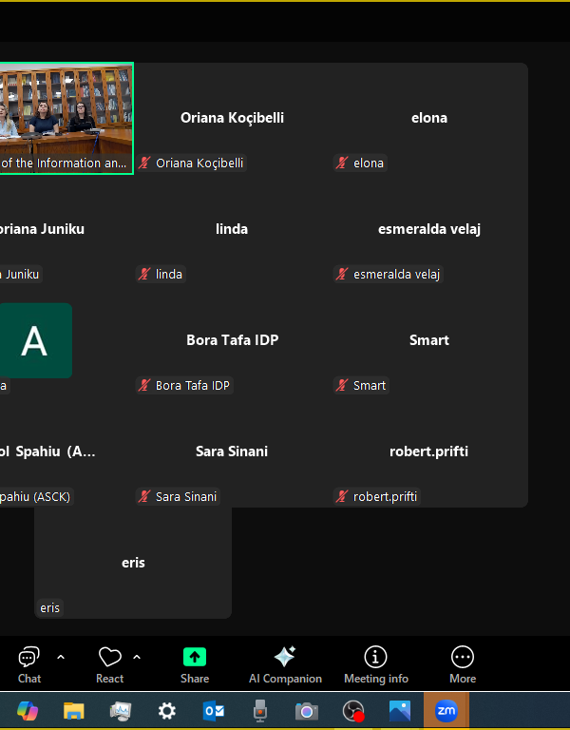Click Sara Sinani's muted mic icon
The width and height of the screenshot is (570, 730).
(x=145, y=497)
